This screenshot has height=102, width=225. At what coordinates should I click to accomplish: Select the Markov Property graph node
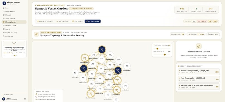click(x=75, y=73)
